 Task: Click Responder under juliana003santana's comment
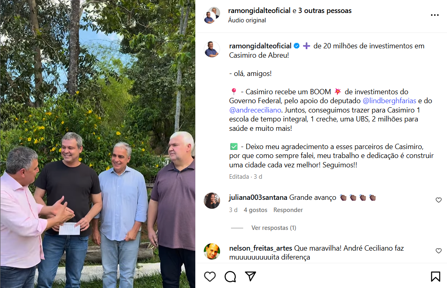pyautogui.click(x=288, y=210)
